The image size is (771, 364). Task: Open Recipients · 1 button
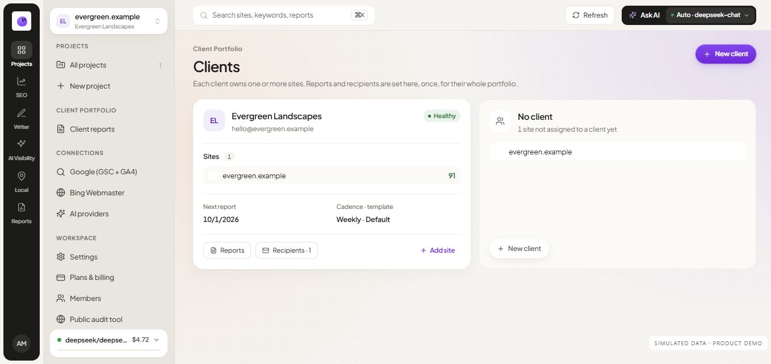pos(287,250)
